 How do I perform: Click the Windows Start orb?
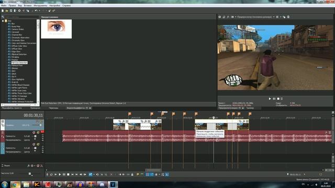tap(5, 184)
